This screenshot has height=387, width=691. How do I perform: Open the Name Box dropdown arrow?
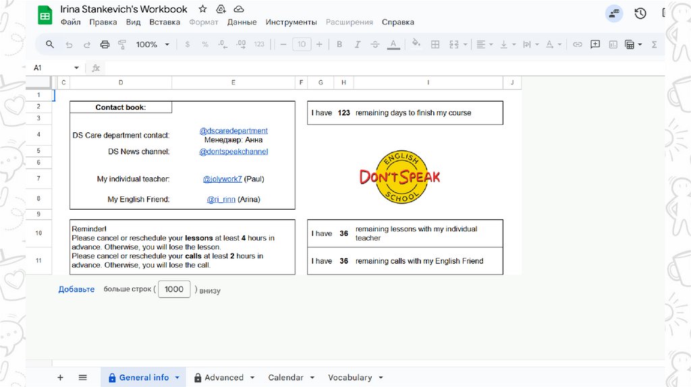pyautogui.click(x=76, y=68)
